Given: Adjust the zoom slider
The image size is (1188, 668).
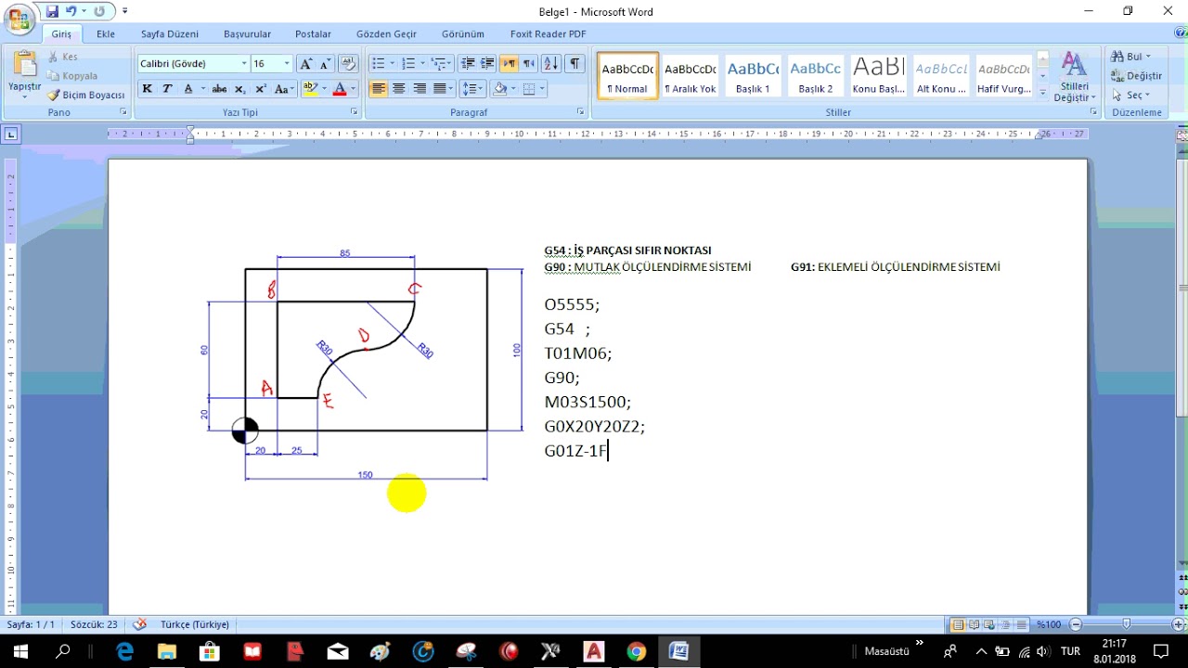Looking at the screenshot, I should (1126, 624).
